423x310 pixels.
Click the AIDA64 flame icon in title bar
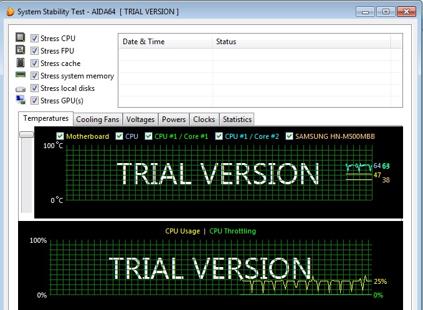9,11
